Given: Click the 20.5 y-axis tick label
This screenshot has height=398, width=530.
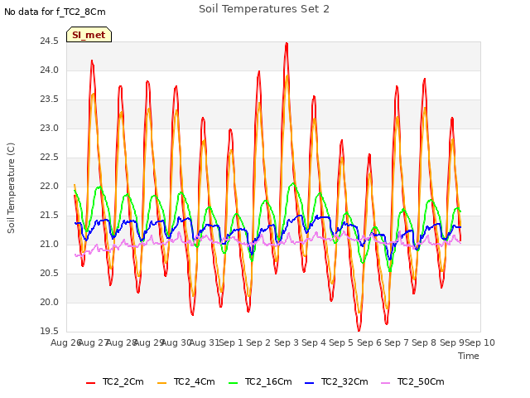Looking at the screenshot, I should coord(50,273).
